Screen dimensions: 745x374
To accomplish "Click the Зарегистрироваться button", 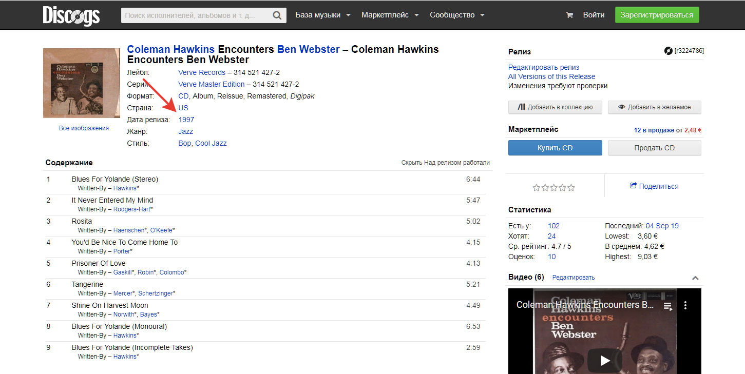I will 657,15.
